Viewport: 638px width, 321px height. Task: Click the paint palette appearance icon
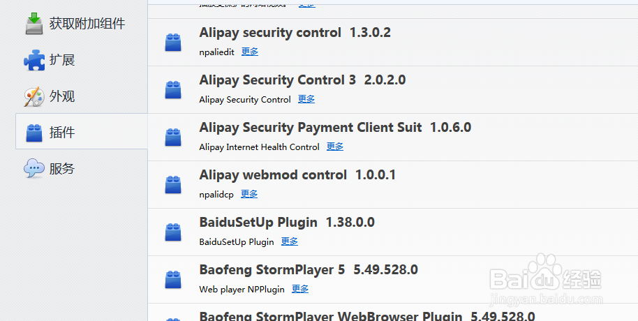34,96
